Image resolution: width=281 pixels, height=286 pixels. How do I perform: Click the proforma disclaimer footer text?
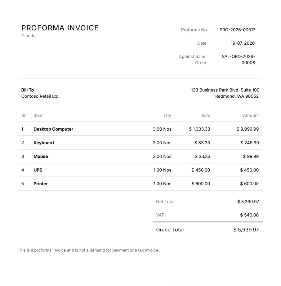(88, 250)
